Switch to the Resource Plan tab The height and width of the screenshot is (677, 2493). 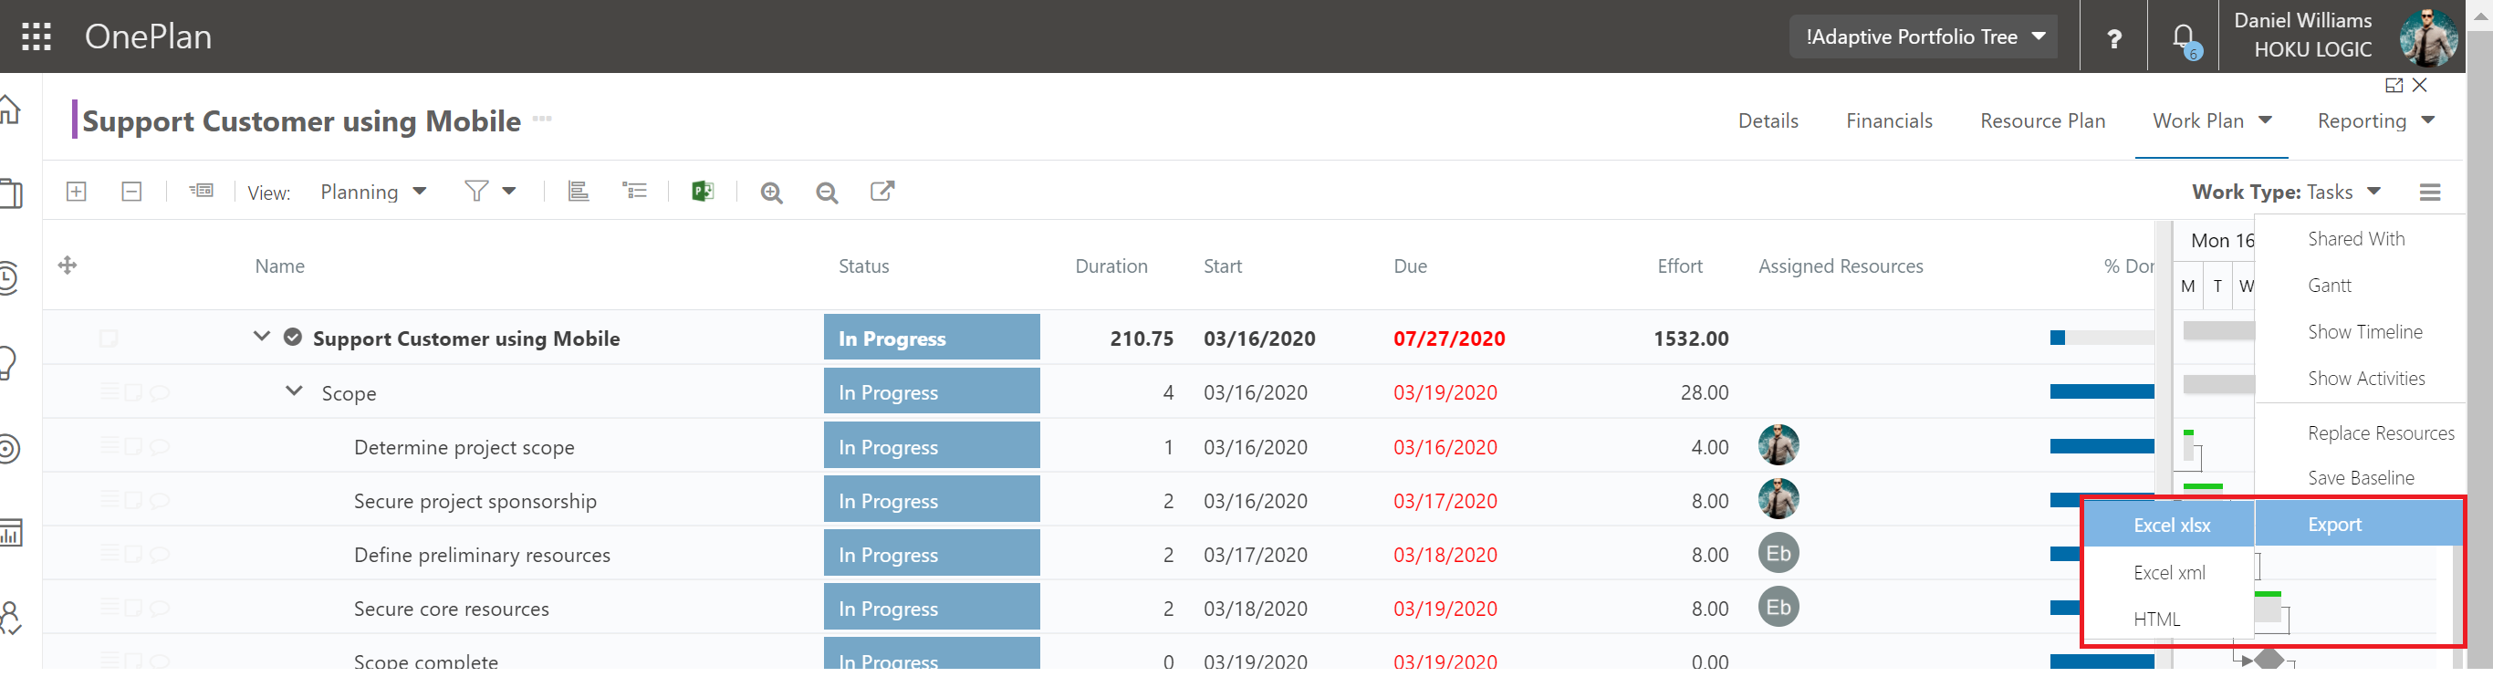tap(2042, 120)
